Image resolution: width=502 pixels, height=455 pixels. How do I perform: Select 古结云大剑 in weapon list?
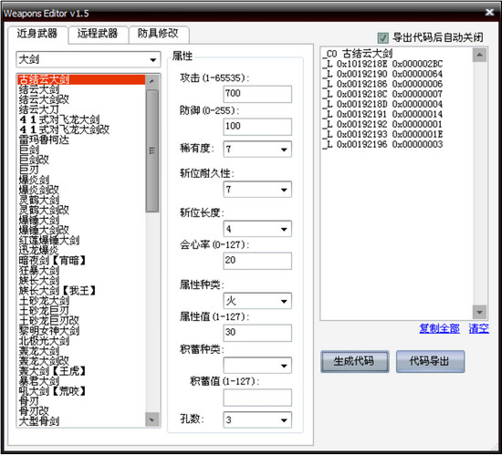(81, 79)
